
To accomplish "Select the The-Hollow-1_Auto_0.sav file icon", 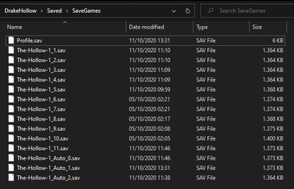I will point(11,158).
